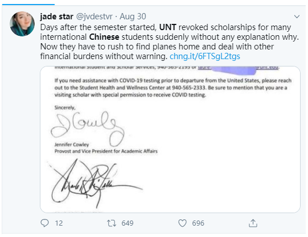
Task: Click the retweet arrows icon
Action: click(112, 223)
